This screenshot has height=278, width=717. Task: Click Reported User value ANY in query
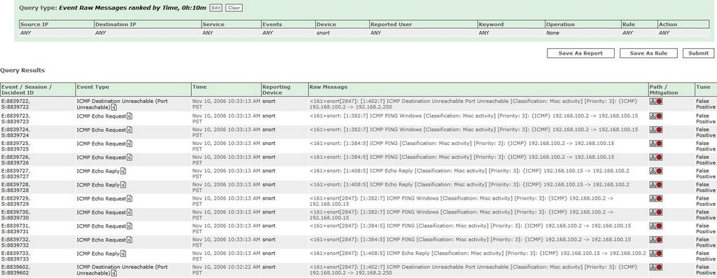[376, 33]
